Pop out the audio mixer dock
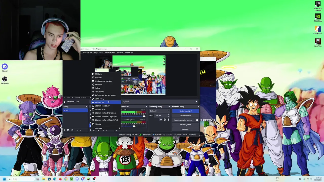Image resolution: width=324 pixels, height=182 pixels. [146, 107]
